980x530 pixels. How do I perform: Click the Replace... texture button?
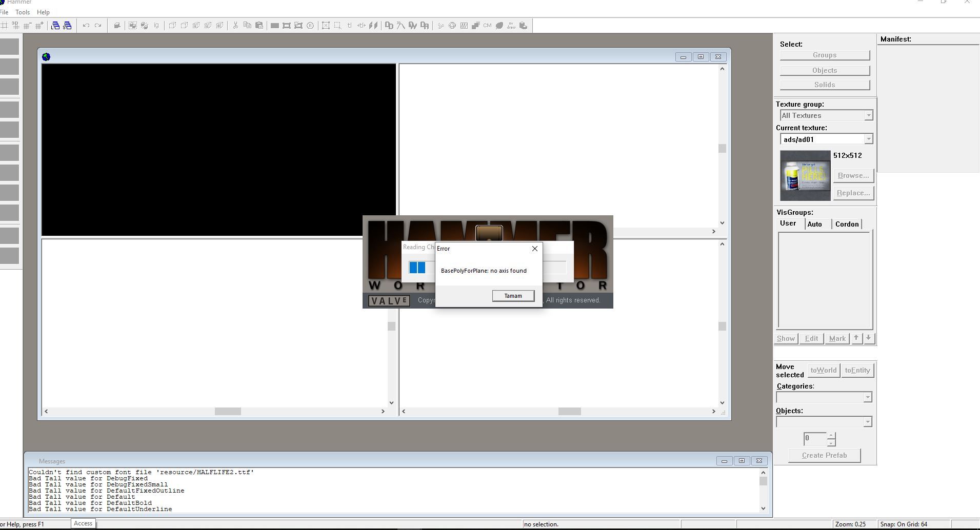pos(853,193)
